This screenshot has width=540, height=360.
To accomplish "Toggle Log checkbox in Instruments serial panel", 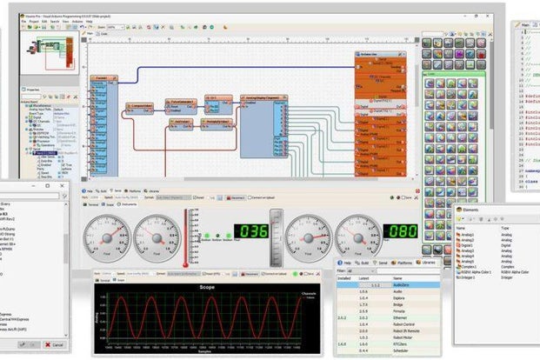I will pyautogui.click(x=212, y=197).
